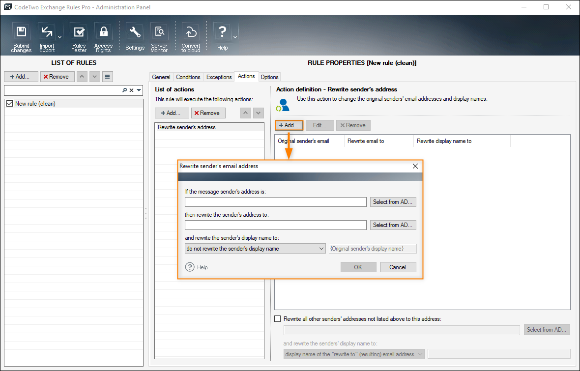Select the Actions tab
The image size is (580, 371).
point(246,76)
